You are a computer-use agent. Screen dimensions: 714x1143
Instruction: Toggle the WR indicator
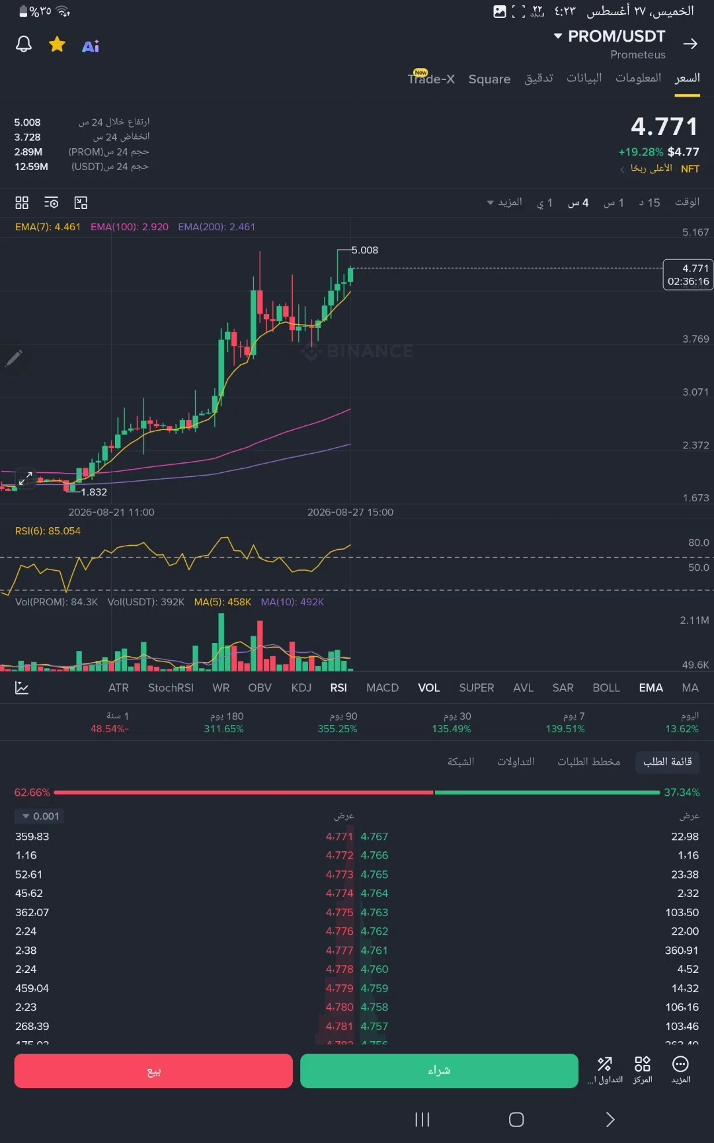(221, 688)
